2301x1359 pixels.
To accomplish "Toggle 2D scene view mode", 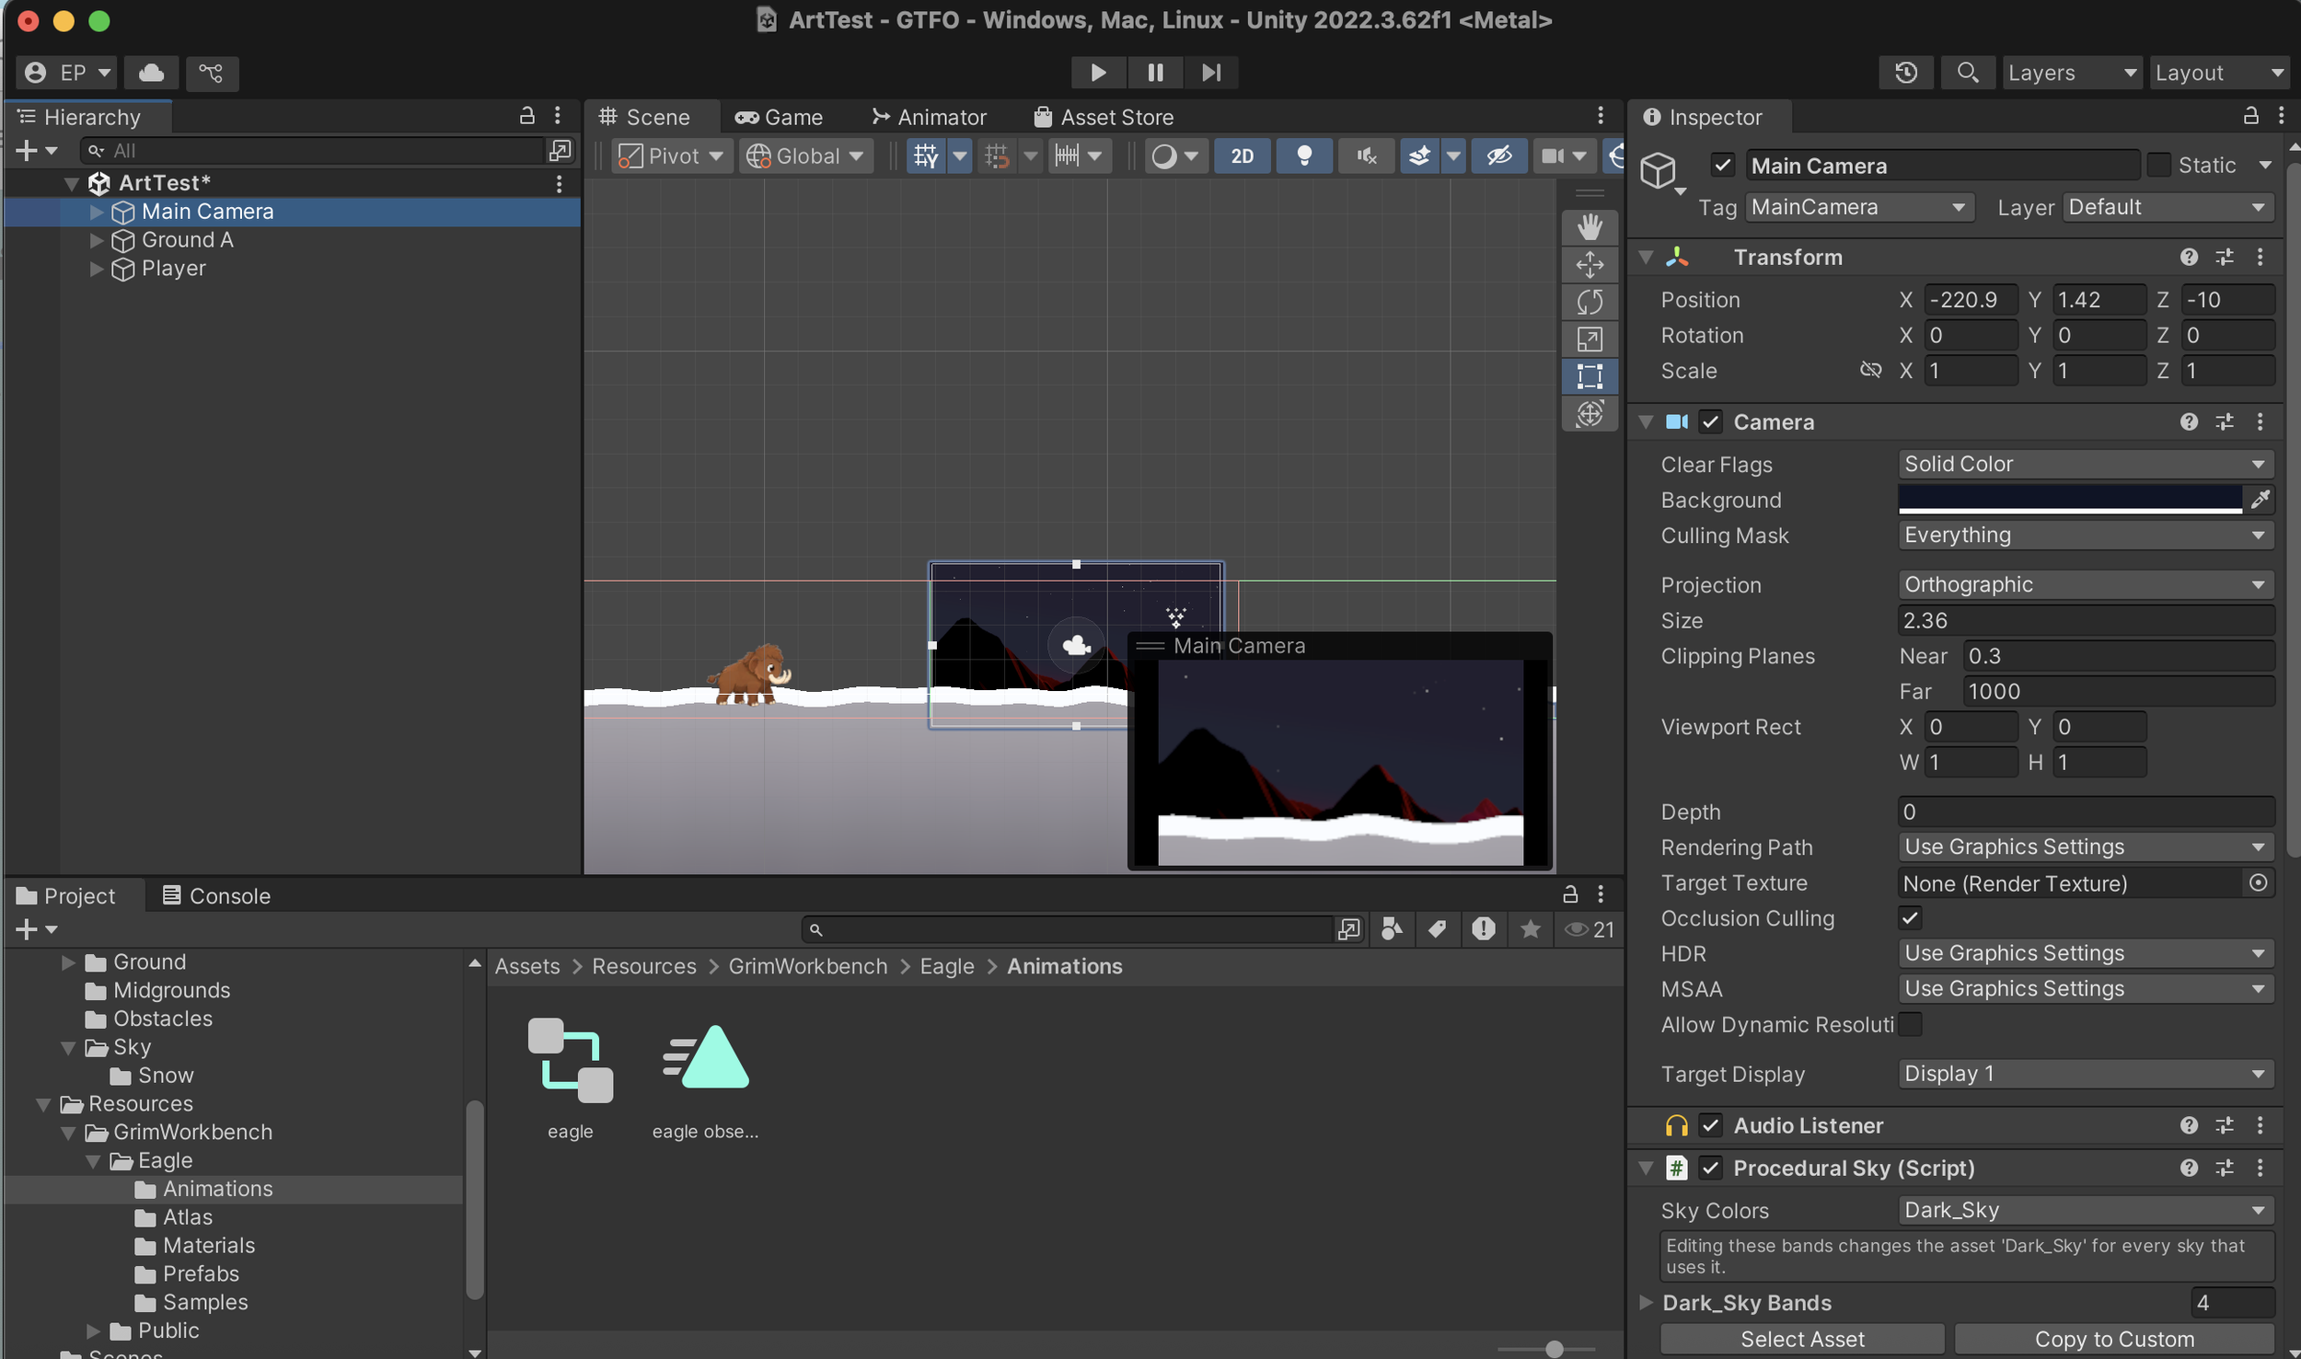I will [x=1243, y=155].
